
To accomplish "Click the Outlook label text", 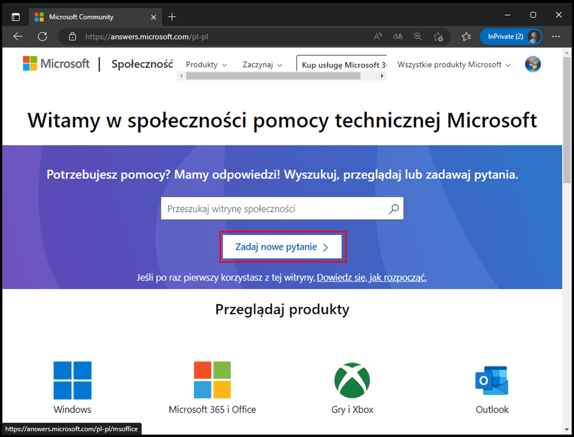I will (492, 409).
